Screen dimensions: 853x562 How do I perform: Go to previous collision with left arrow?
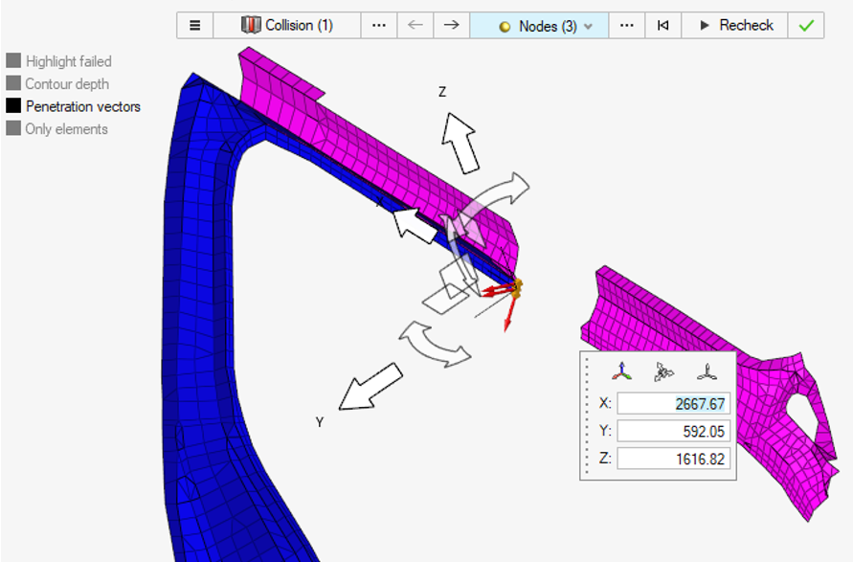415,26
